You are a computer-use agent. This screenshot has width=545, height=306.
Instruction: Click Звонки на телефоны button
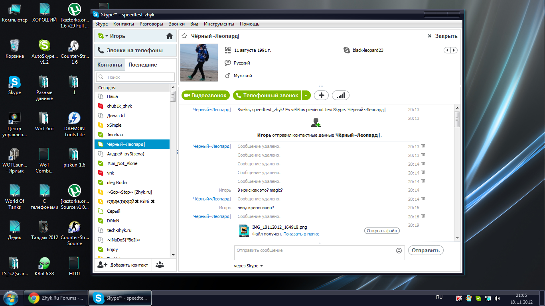[135, 51]
